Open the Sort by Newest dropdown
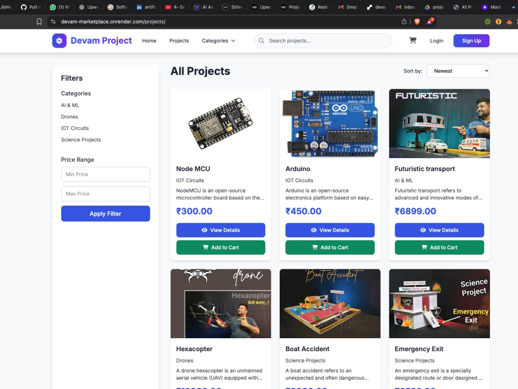Screen dimensions: 518x389 (x=458, y=71)
